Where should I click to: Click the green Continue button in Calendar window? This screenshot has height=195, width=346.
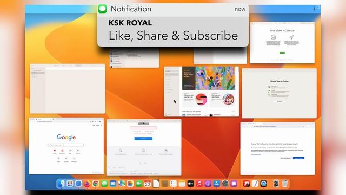point(282,53)
